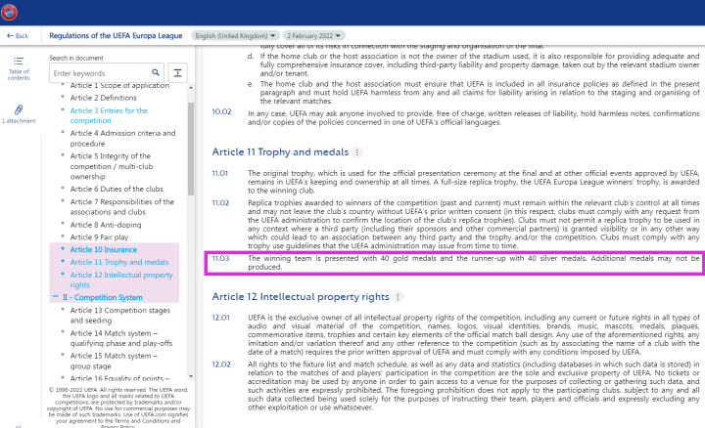Click the contents list scrollbar thumb
This screenshot has width=705, height=428.
pyautogui.click(x=191, y=149)
